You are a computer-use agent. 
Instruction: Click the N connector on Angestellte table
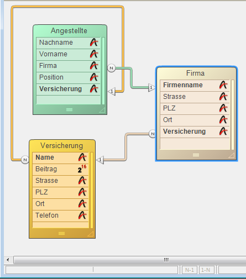pyautogui.click(x=111, y=68)
